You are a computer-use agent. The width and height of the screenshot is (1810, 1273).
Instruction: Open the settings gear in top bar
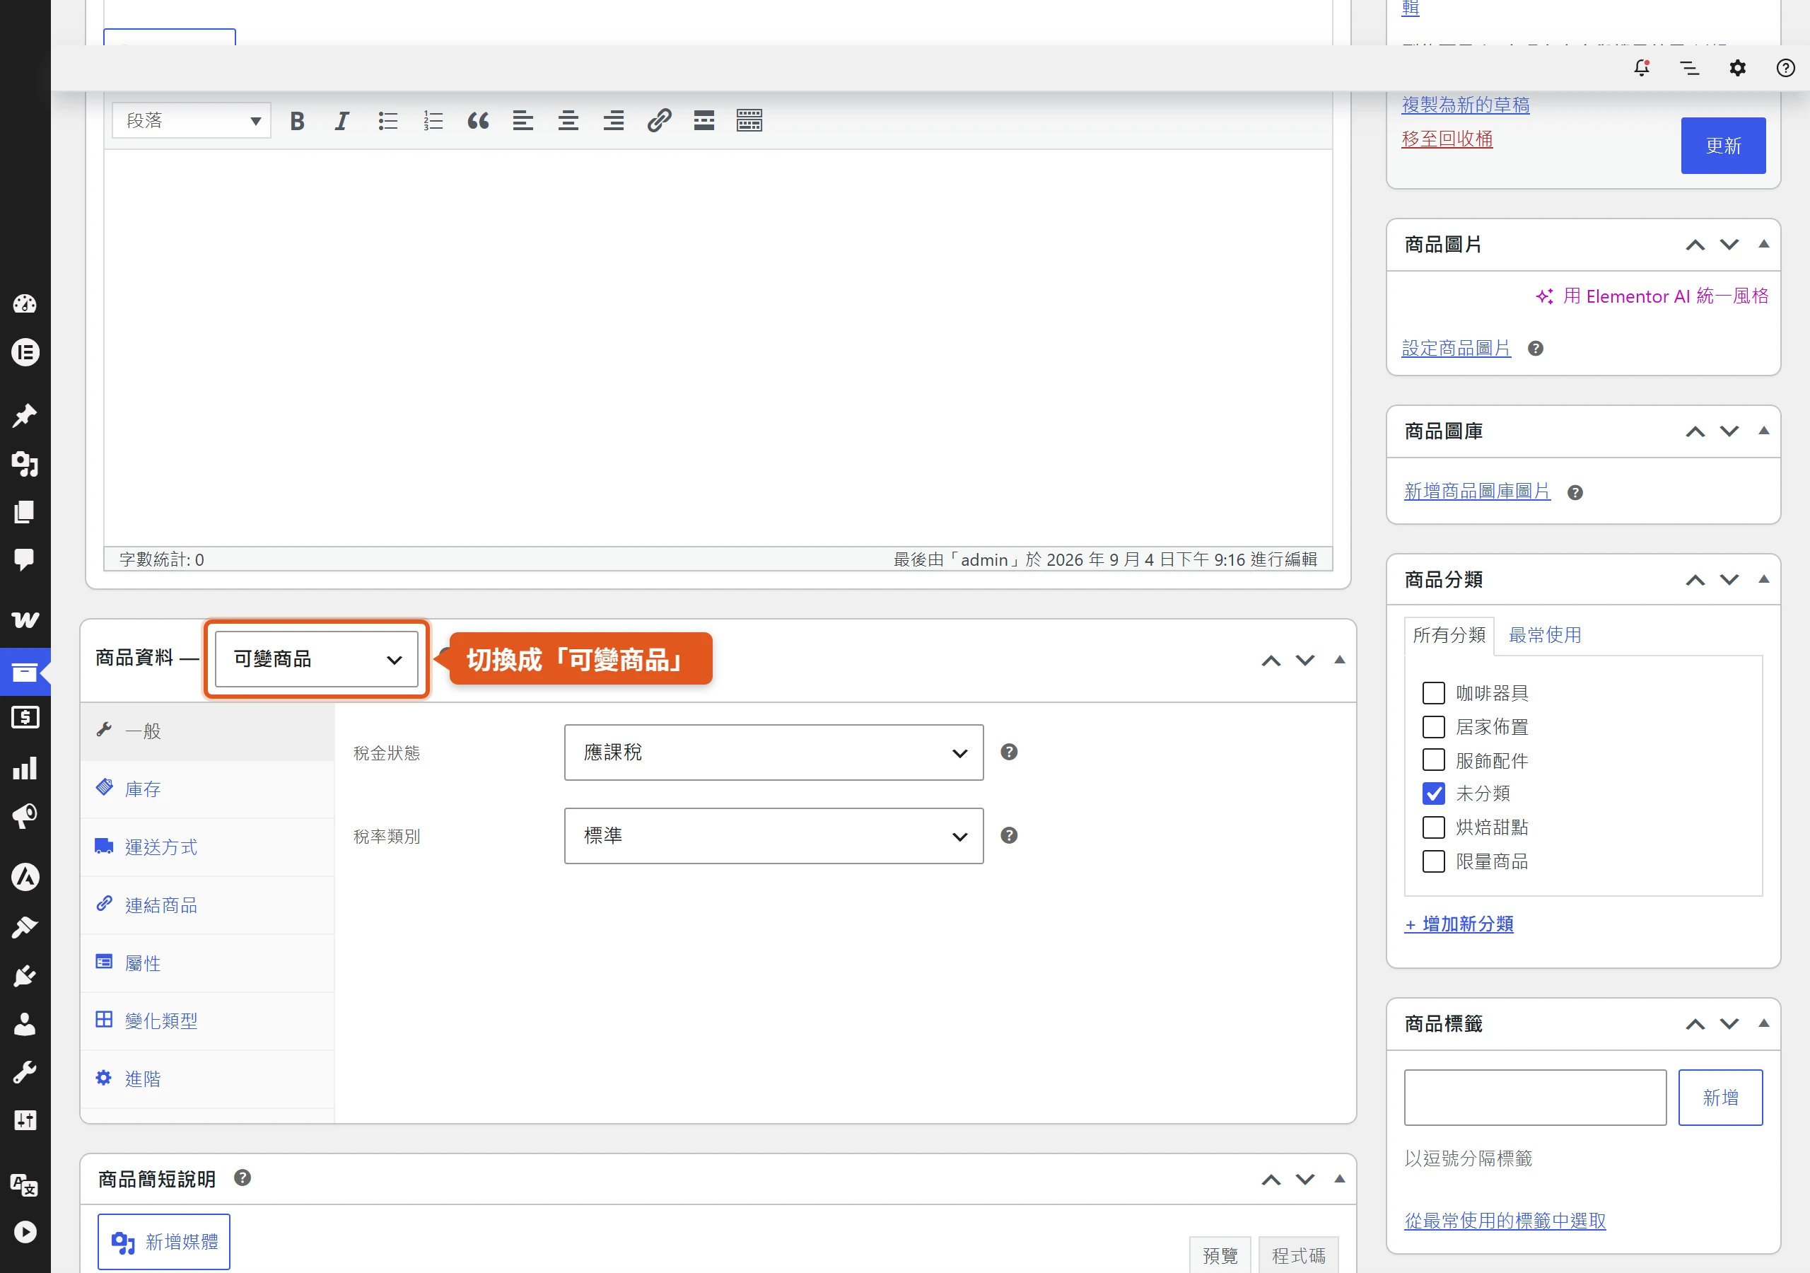[1737, 68]
